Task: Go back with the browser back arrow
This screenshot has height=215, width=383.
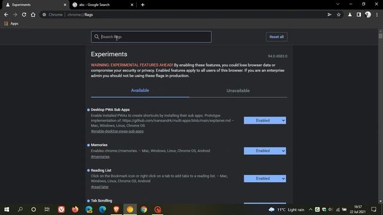Action: coord(6,14)
